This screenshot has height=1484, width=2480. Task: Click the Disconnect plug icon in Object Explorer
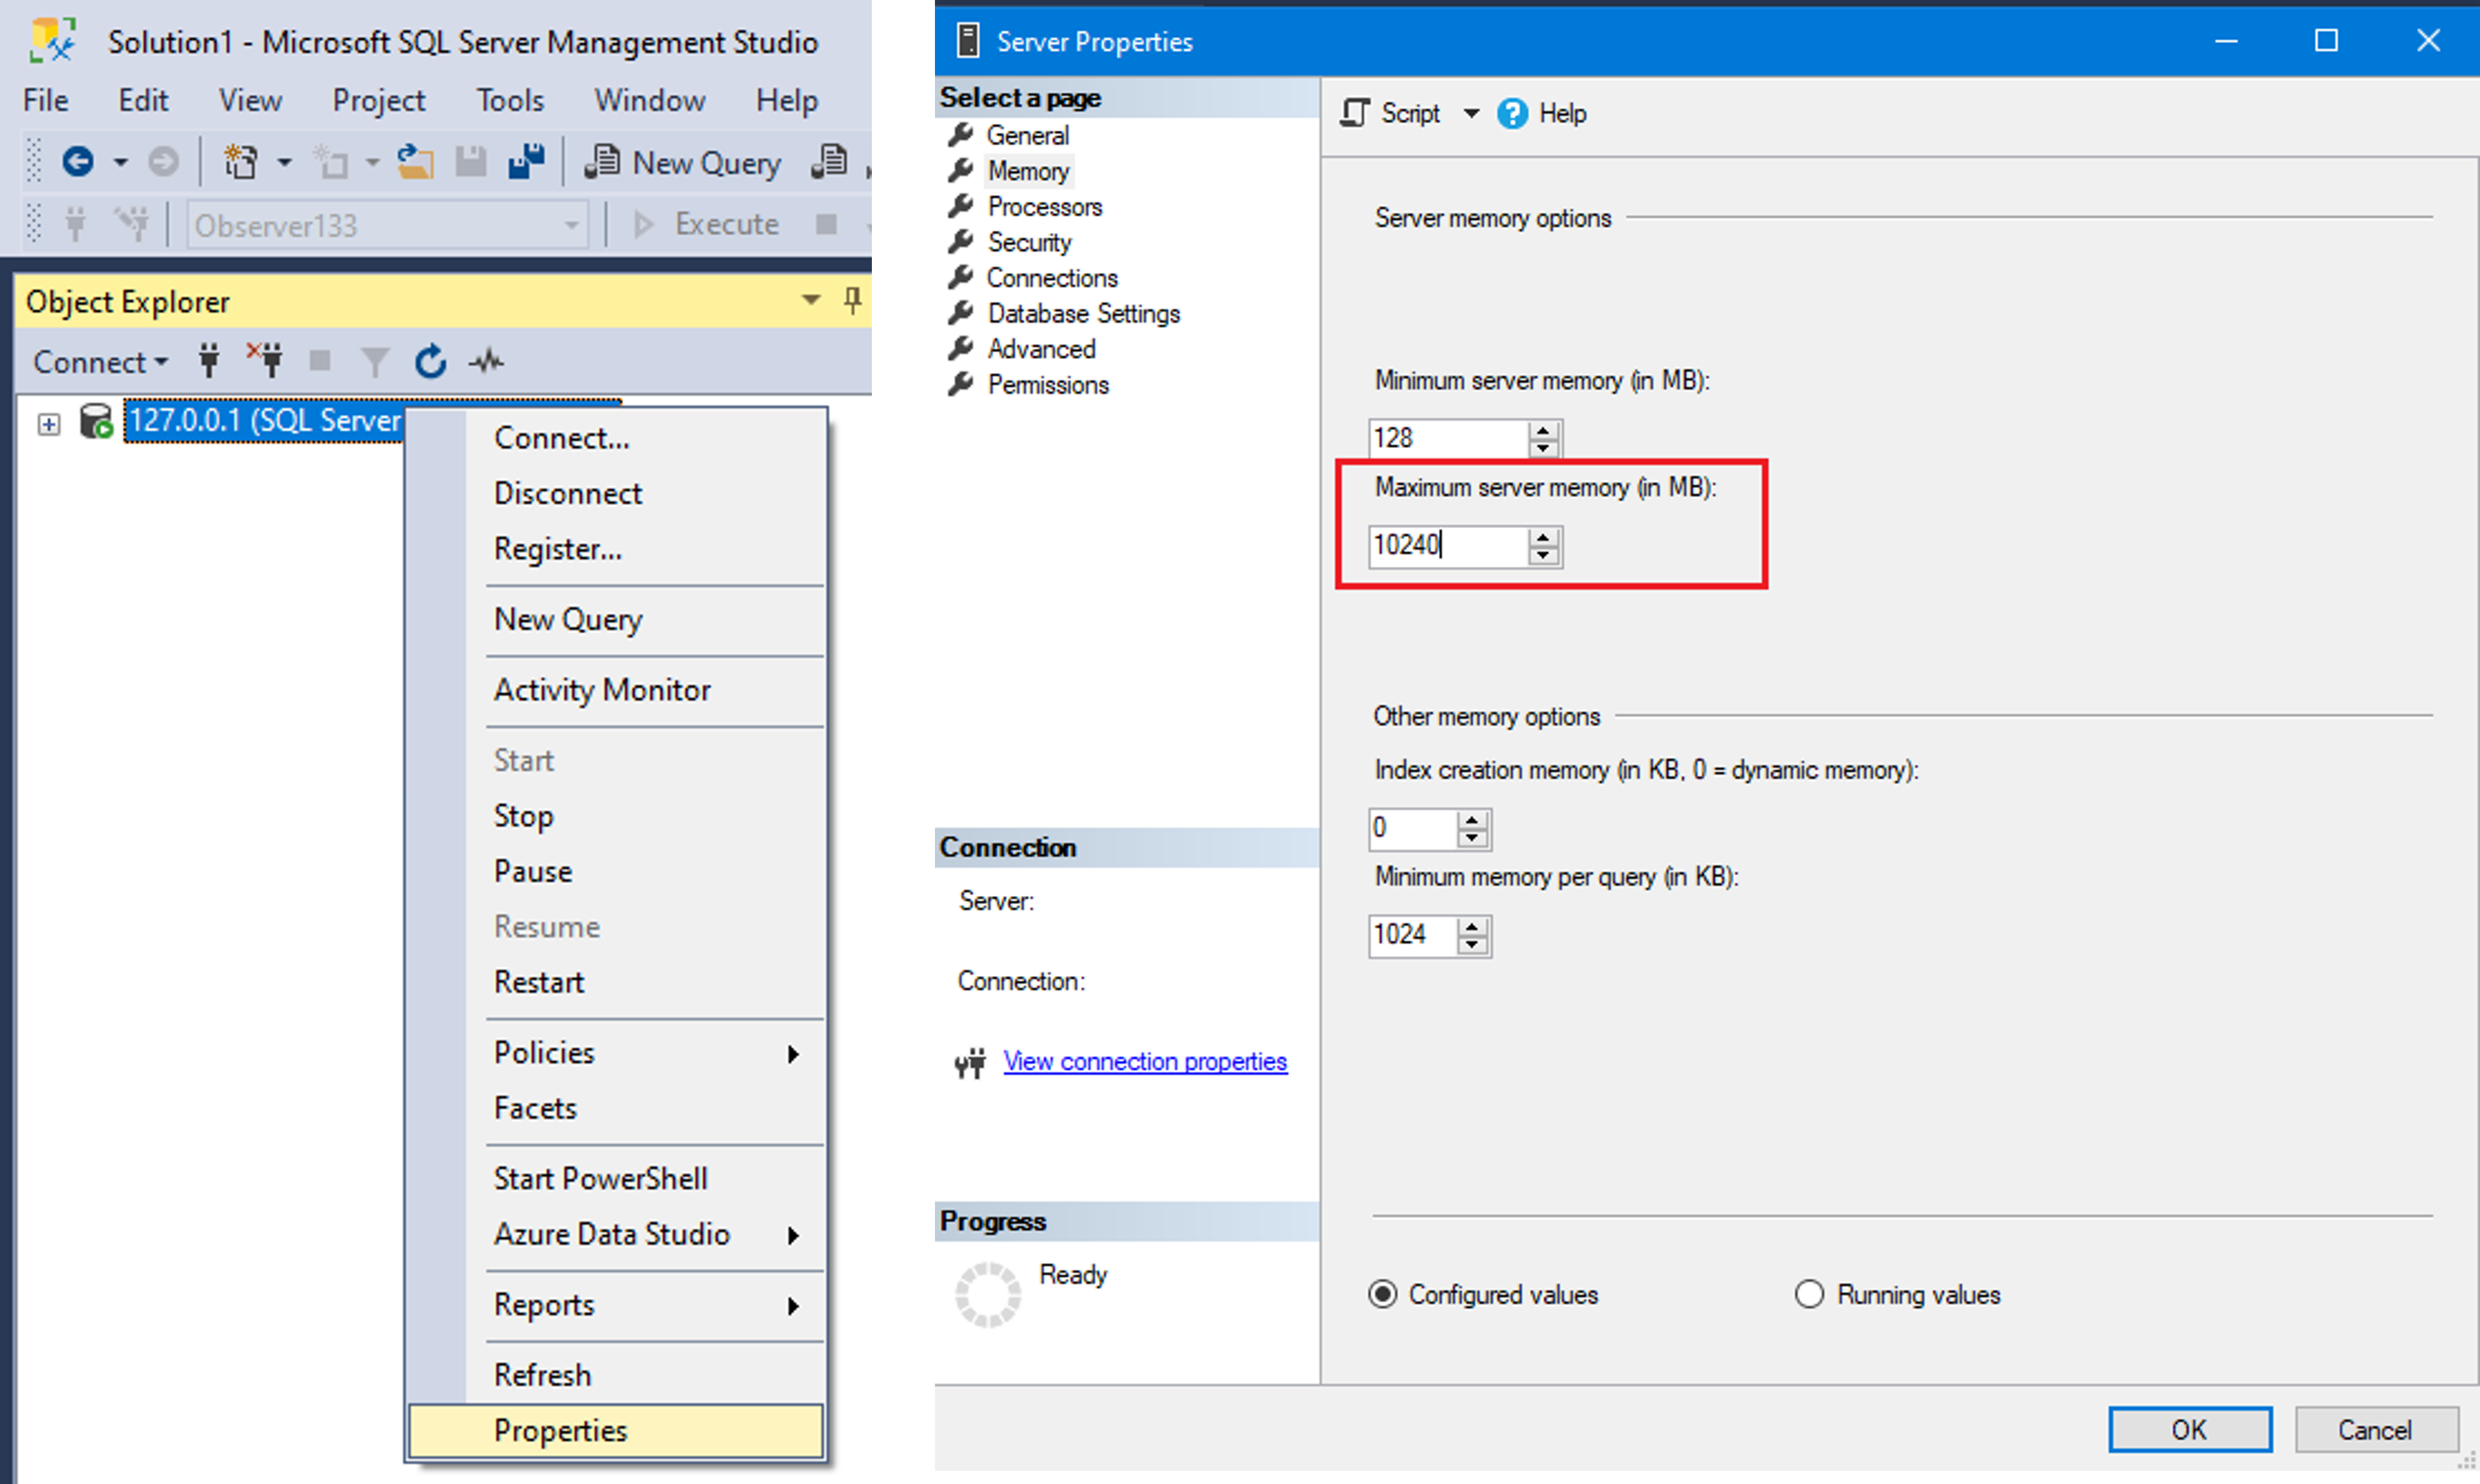[265, 360]
